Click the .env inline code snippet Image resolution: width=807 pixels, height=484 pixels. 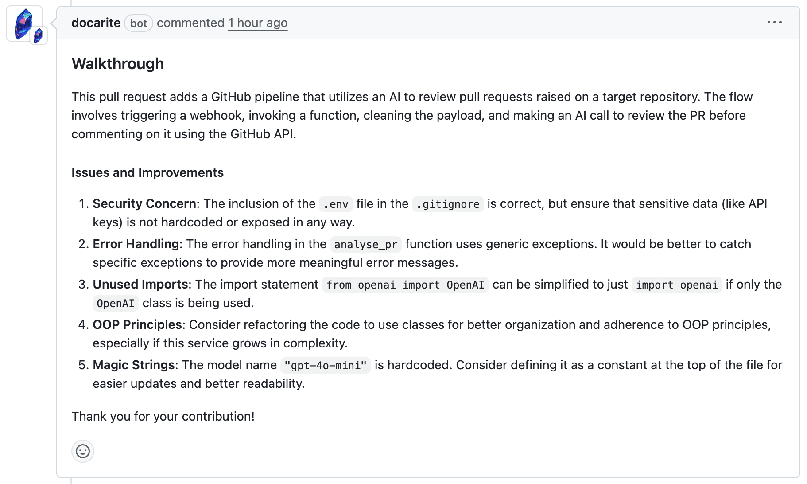335,204
